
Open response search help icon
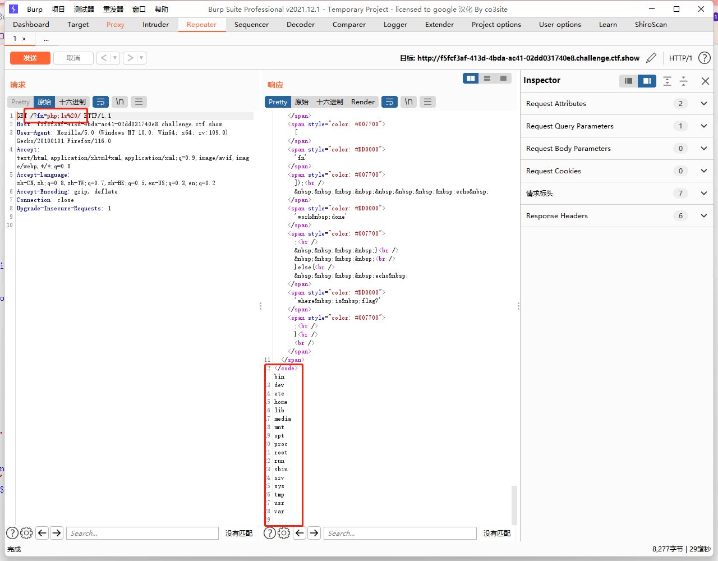click(270, 533)
